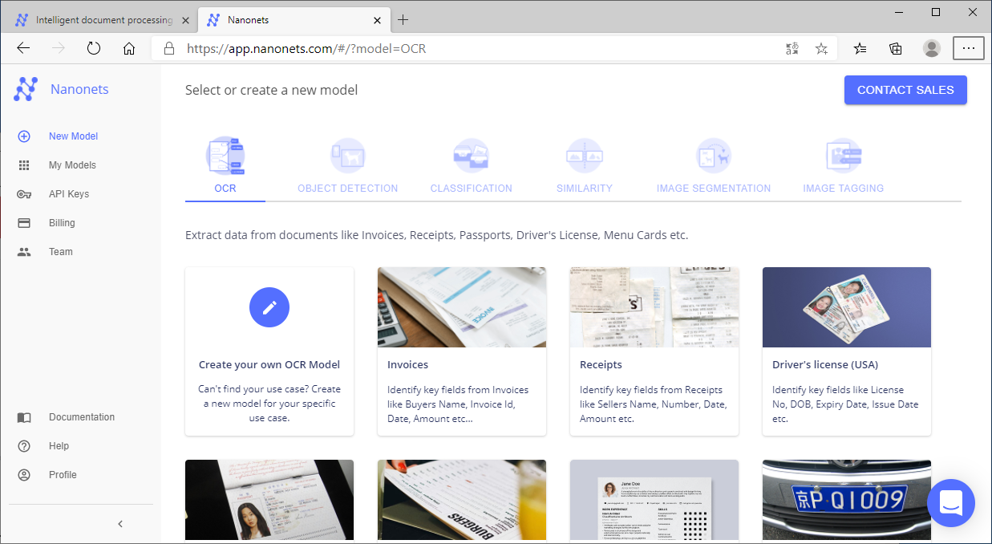Reload the page with refresh icon
This screenshot has height=544, width=992.
tap(94, 48)
